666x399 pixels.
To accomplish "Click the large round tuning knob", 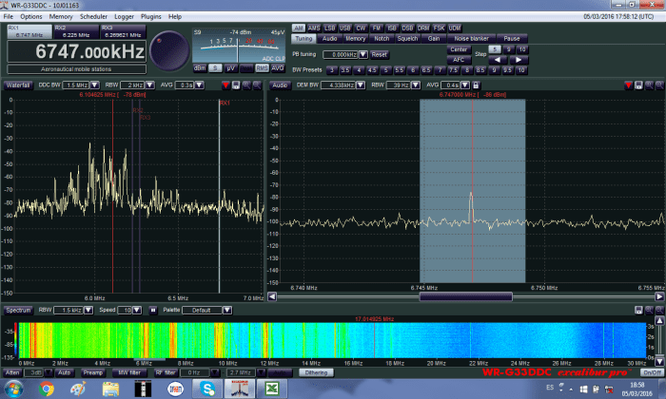I will click(169, 48).
